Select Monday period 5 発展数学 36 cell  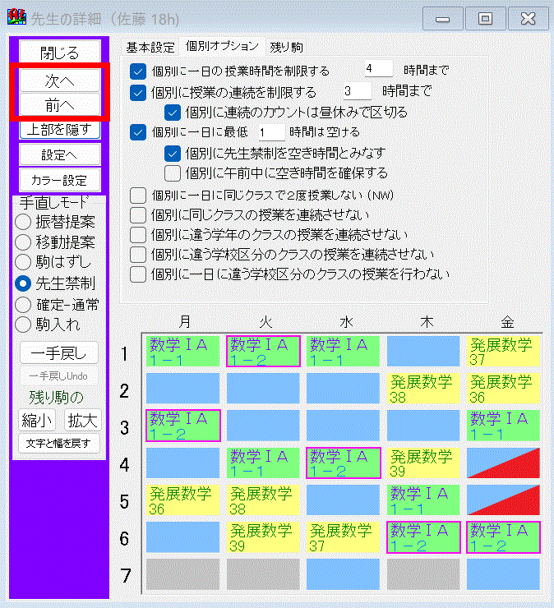point(182,500)
